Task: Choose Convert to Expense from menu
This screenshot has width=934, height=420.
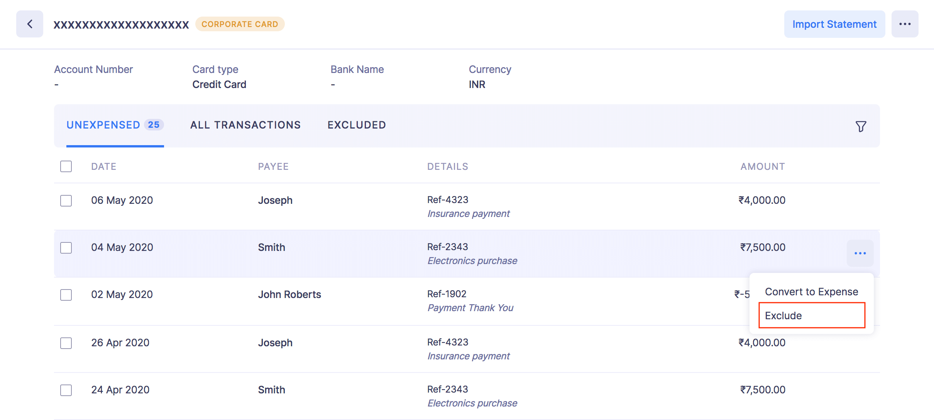Action: pos(811,292)
